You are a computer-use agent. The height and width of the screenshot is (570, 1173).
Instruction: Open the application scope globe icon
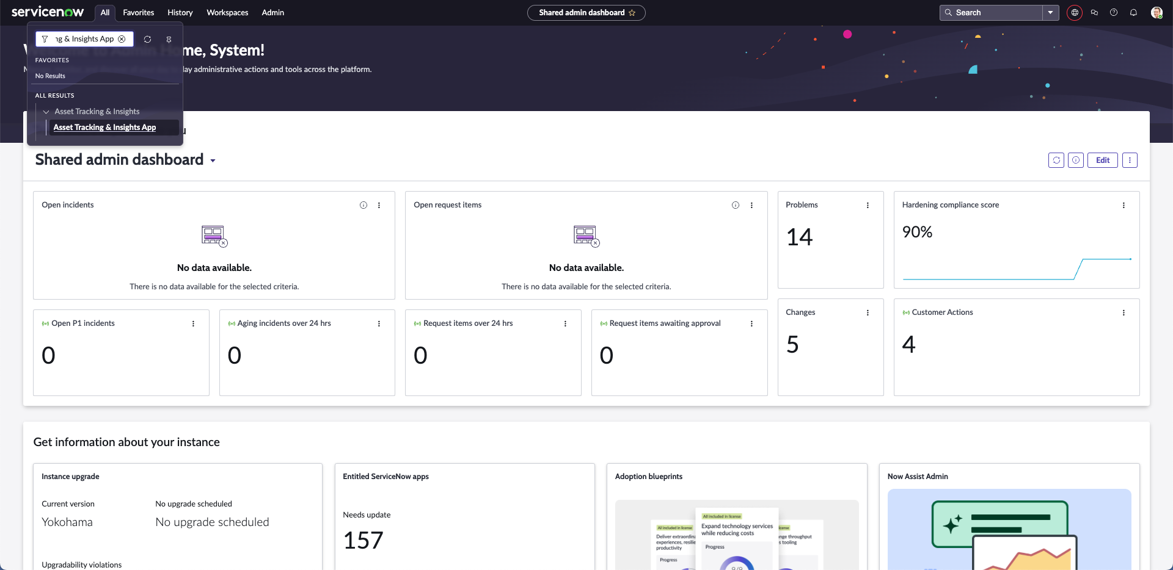click(x=1075, y=13)
